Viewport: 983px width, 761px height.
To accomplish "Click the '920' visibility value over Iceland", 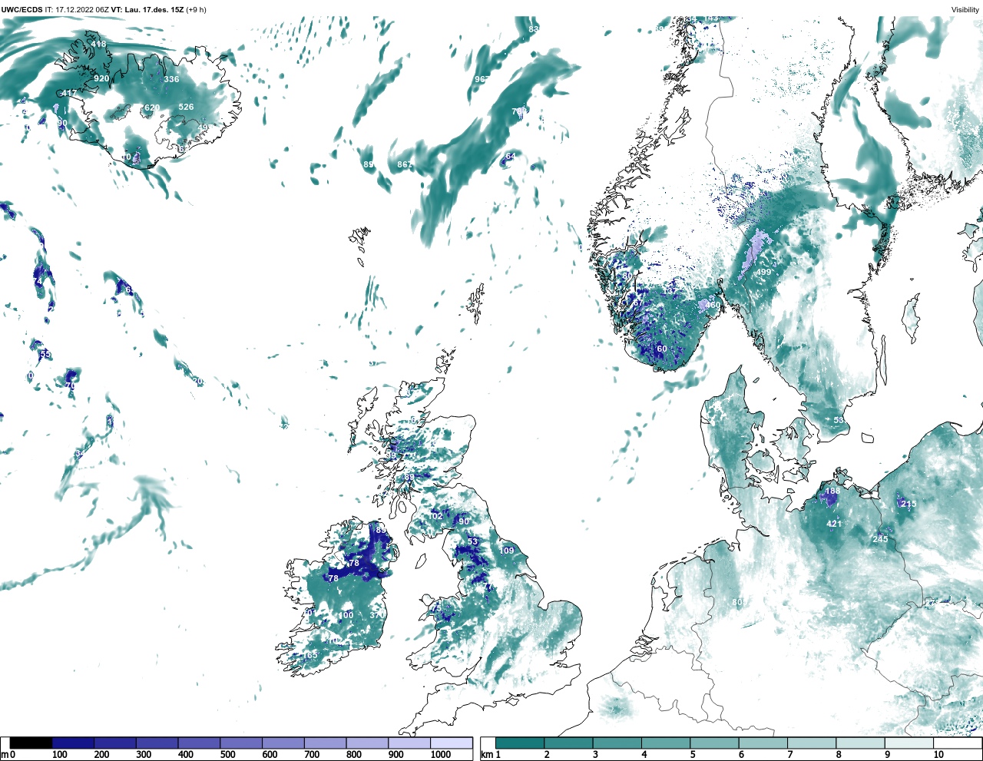I will tap(101, 79).
